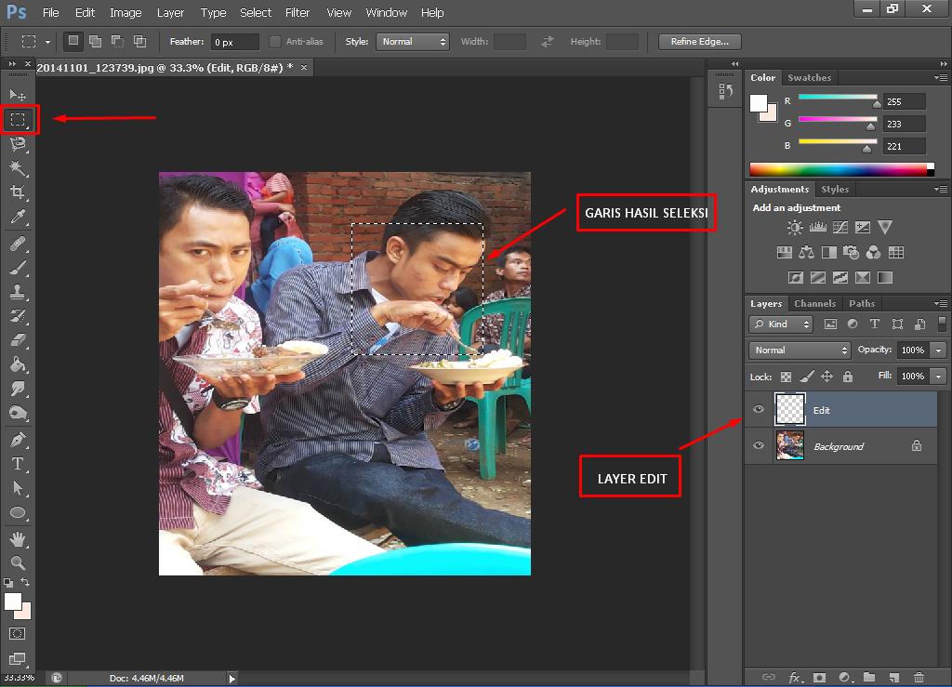Swap foreground and background colors icon
The image size is (952, 687).
point(25,583)
